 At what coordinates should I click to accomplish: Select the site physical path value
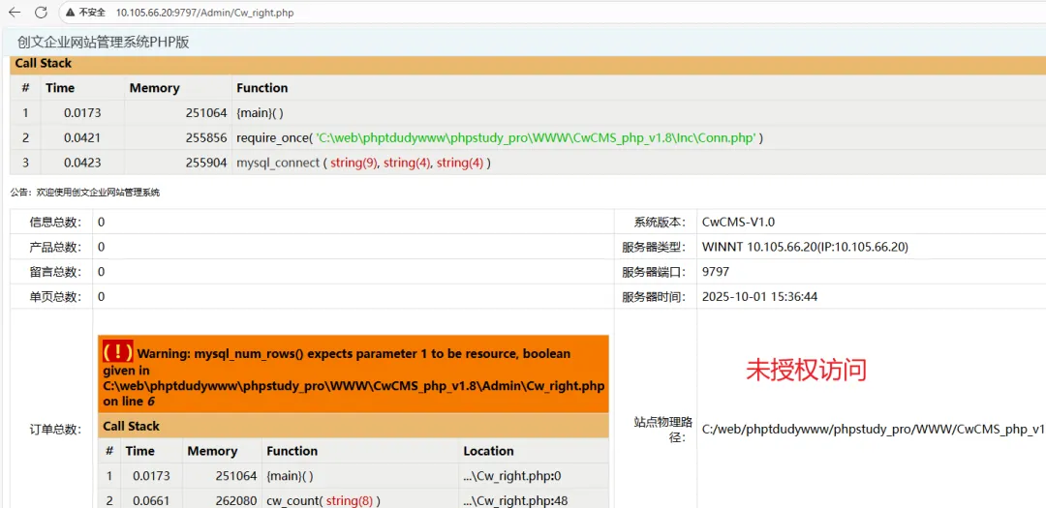pos(874,430)
